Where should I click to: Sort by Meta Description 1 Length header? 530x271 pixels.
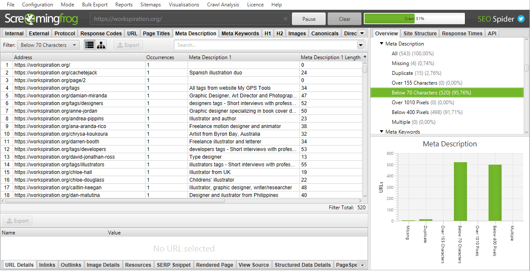331,57
